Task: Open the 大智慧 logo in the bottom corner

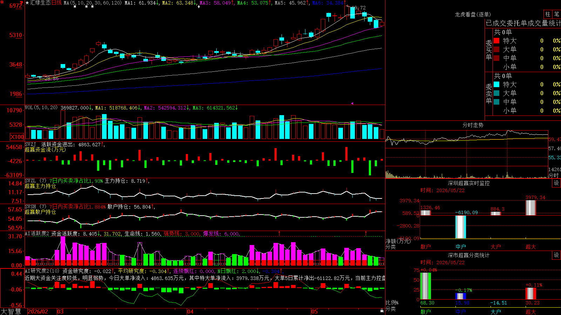Action: click(x=11, y=311)
